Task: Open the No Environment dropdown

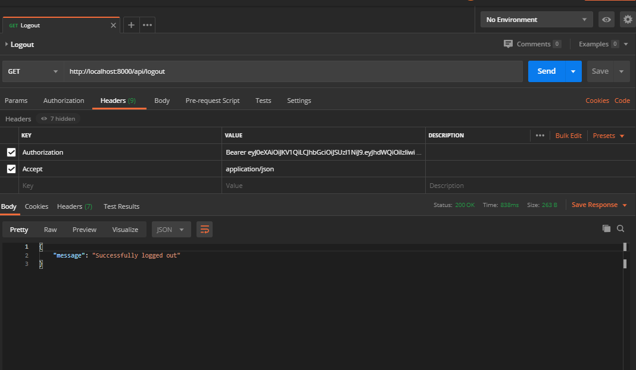Action: [x=536, y=20]
